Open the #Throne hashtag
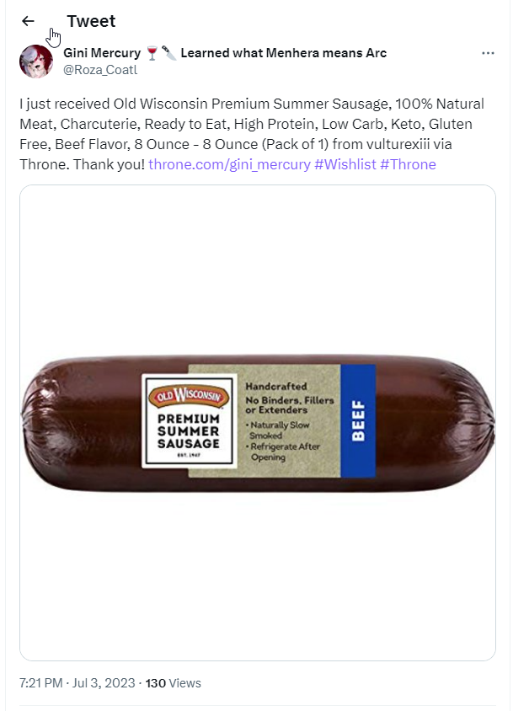Image resolution: width=513 pixels, height=711 pixels. pyautogui.click(x=408, y=164)
